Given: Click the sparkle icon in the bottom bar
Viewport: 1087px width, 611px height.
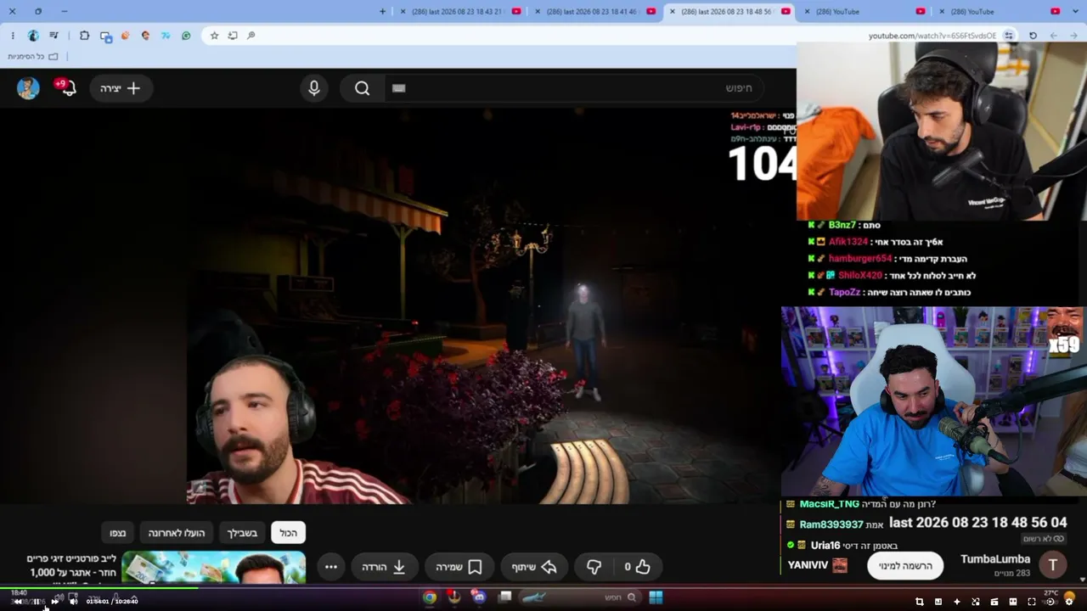Looking at the screenshot, I should click(957, 602).
